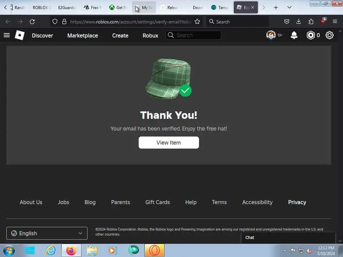The height and width of the screenshot is (257, 343).
Task: Open the Firefox extensions puzzle icon
Action: (x=311, y=21)
